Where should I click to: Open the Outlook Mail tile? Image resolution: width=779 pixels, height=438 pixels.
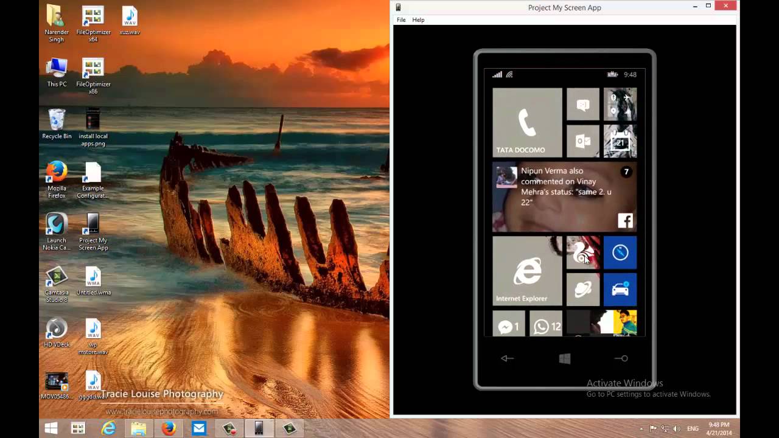[582, 141]
